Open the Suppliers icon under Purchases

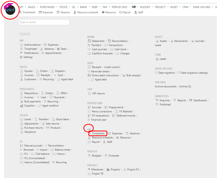[x=22, y=106]
